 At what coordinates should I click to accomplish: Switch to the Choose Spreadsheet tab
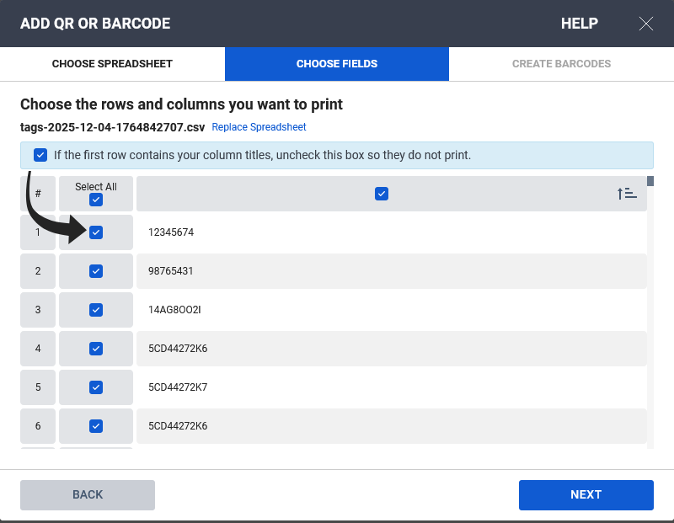pos(112,64)
